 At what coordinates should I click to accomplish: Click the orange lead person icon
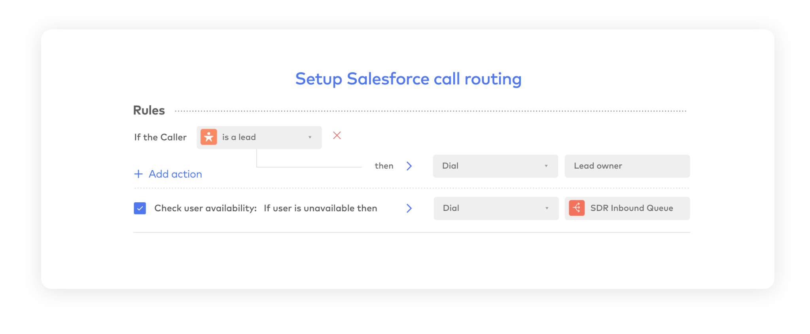click(x=208, y=137)
